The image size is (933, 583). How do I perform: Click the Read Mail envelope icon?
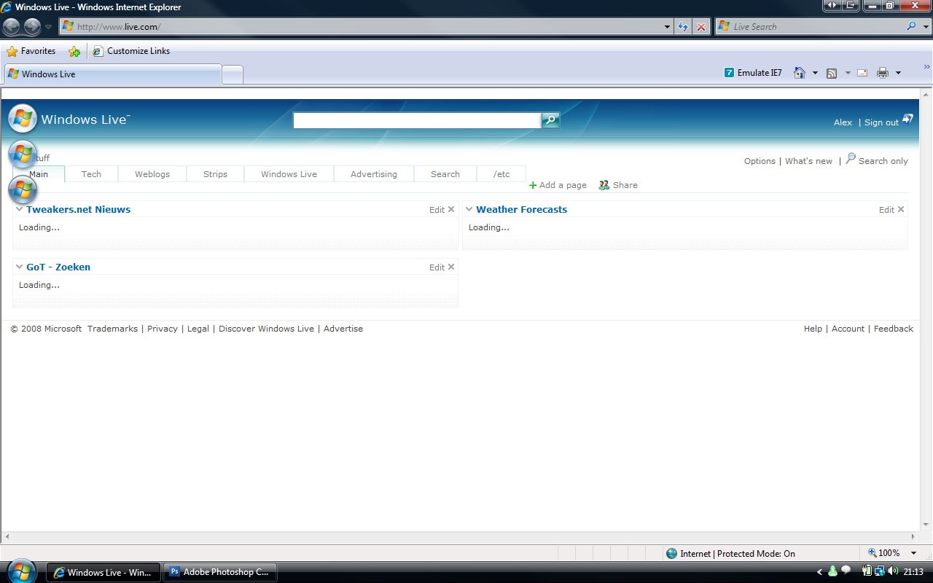(x=862, y=73)
